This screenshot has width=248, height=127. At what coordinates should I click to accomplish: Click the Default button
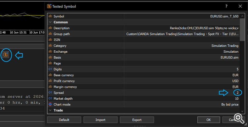click(64, 120)
